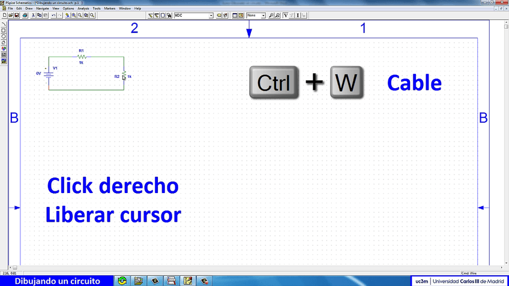Open the VDC part dropdown arrow
This screenshot has width=509, height=286.
coord(211,16)
